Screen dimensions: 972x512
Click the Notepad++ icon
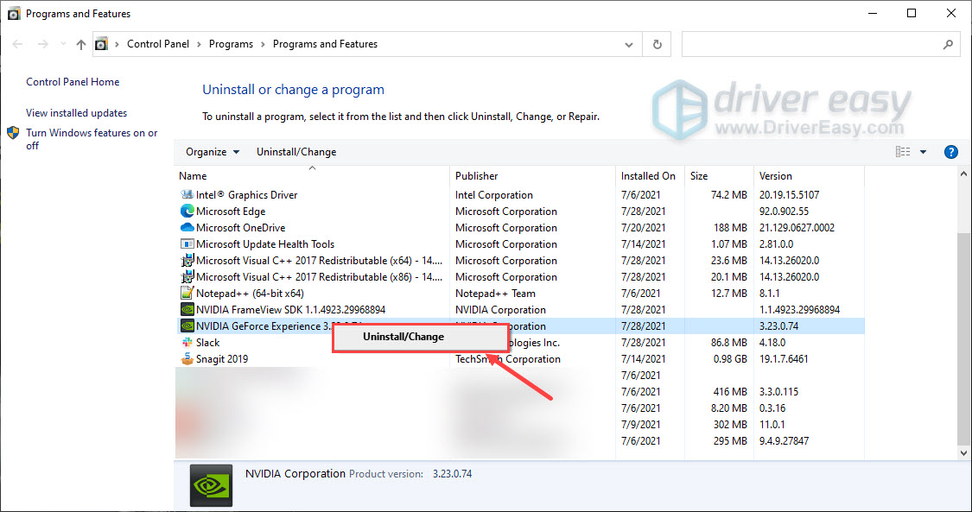coord(187,293)
